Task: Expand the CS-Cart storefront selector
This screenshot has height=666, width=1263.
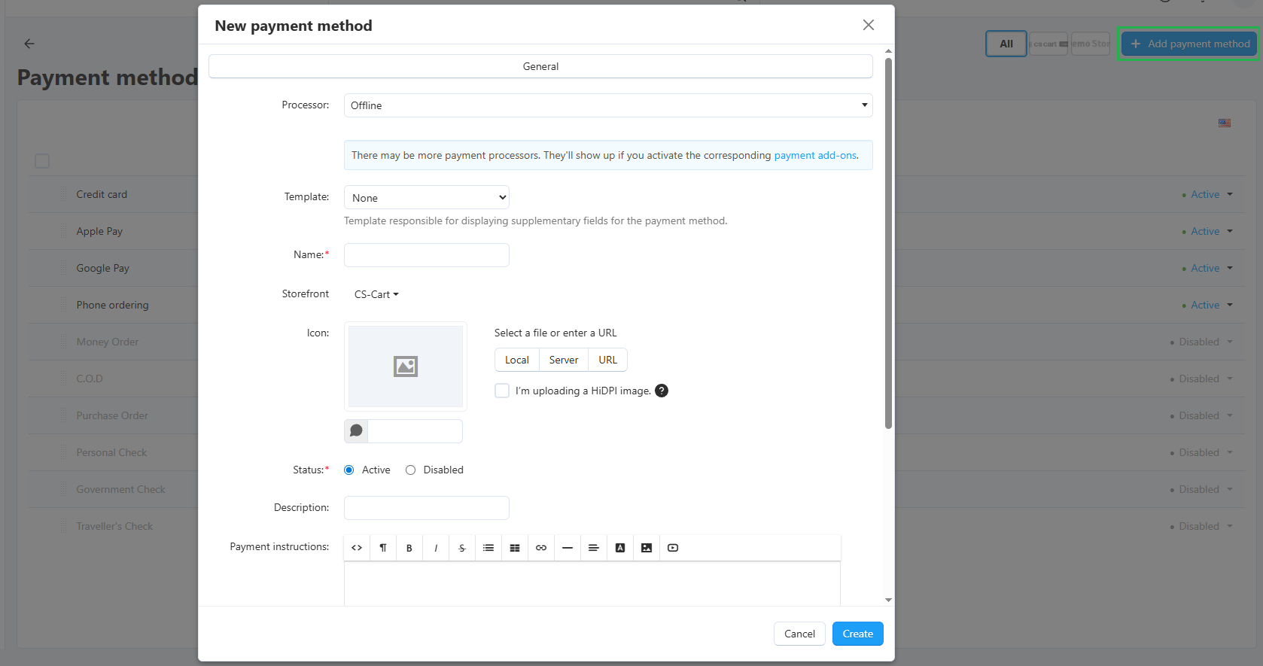Action: [x=376, y=294]
